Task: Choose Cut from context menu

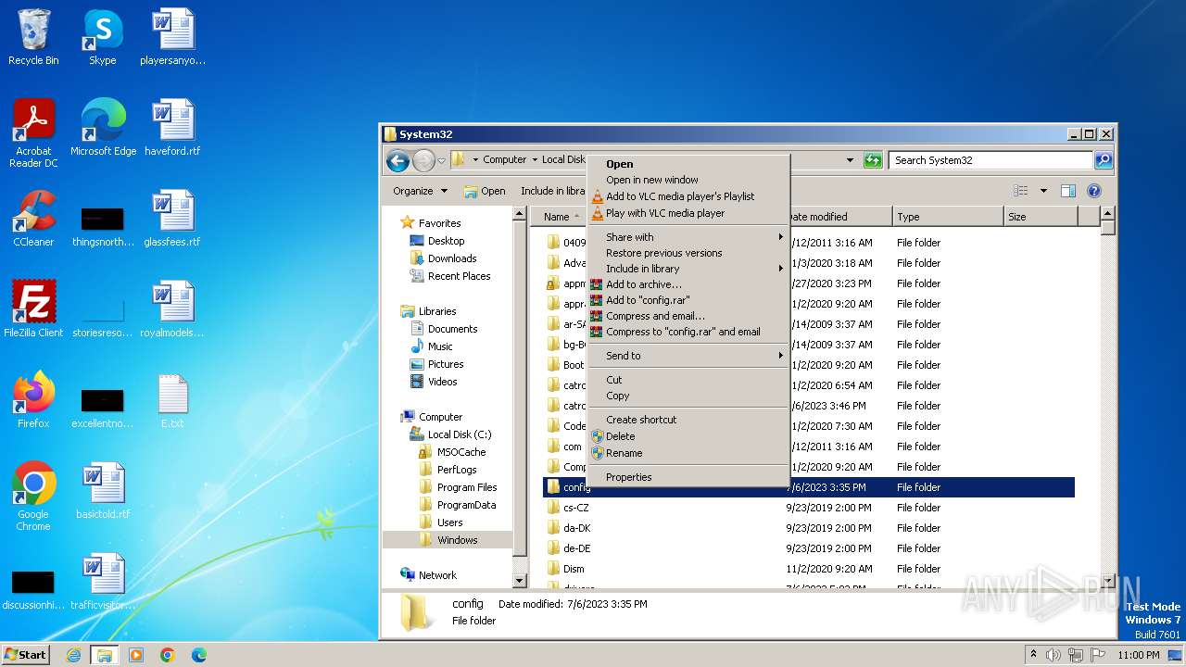Action: 688,380
